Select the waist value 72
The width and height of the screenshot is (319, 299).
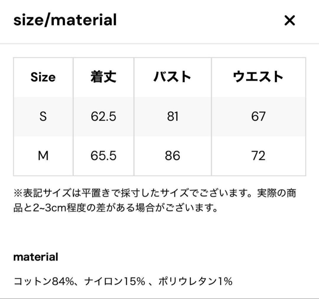[x=258, y=156]
